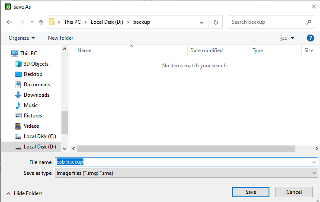
Task: Click the Back navigation arrow
Action: click(x=9, y=22)
